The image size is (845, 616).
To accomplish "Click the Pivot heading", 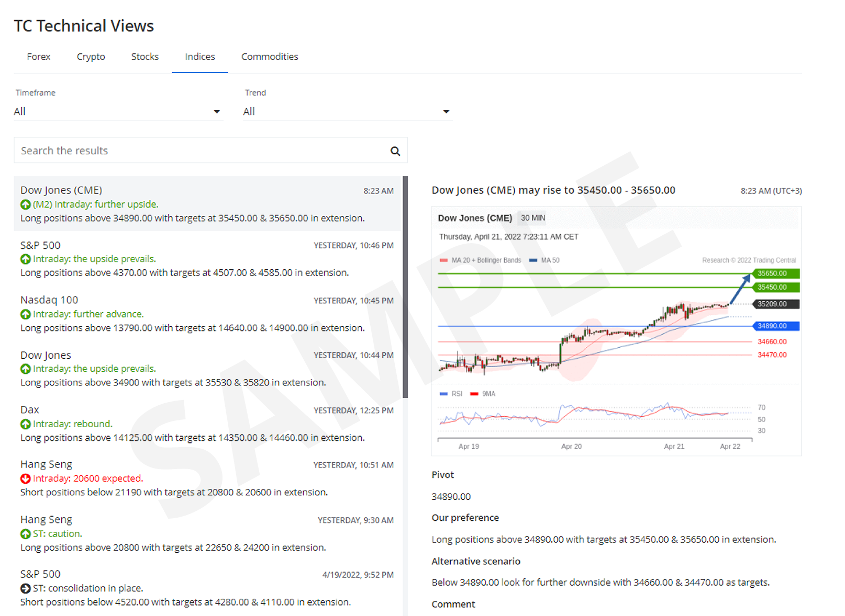I will [x=442, y=475].
